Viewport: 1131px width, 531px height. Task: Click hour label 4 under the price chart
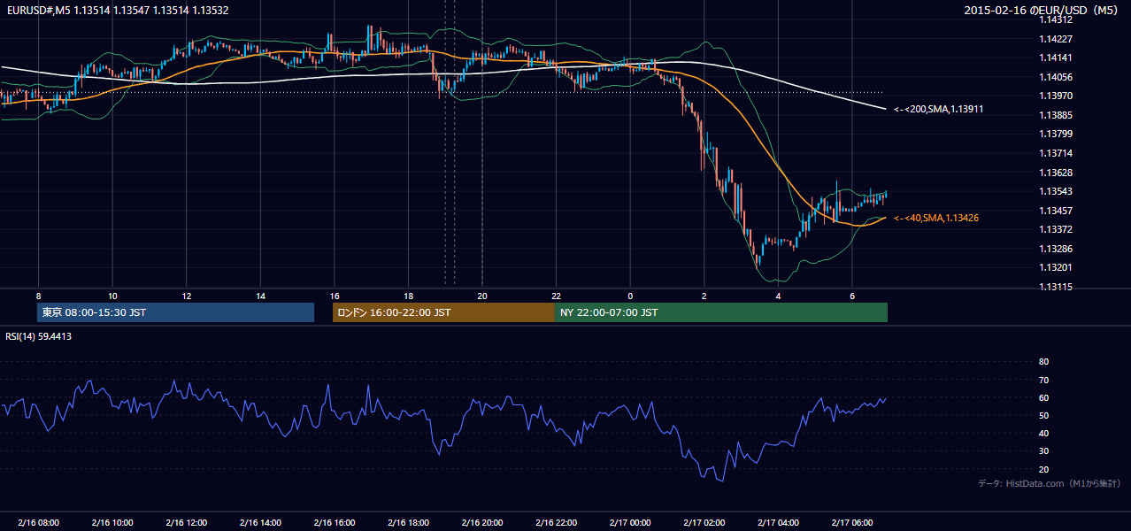click(x=778, y=296)
